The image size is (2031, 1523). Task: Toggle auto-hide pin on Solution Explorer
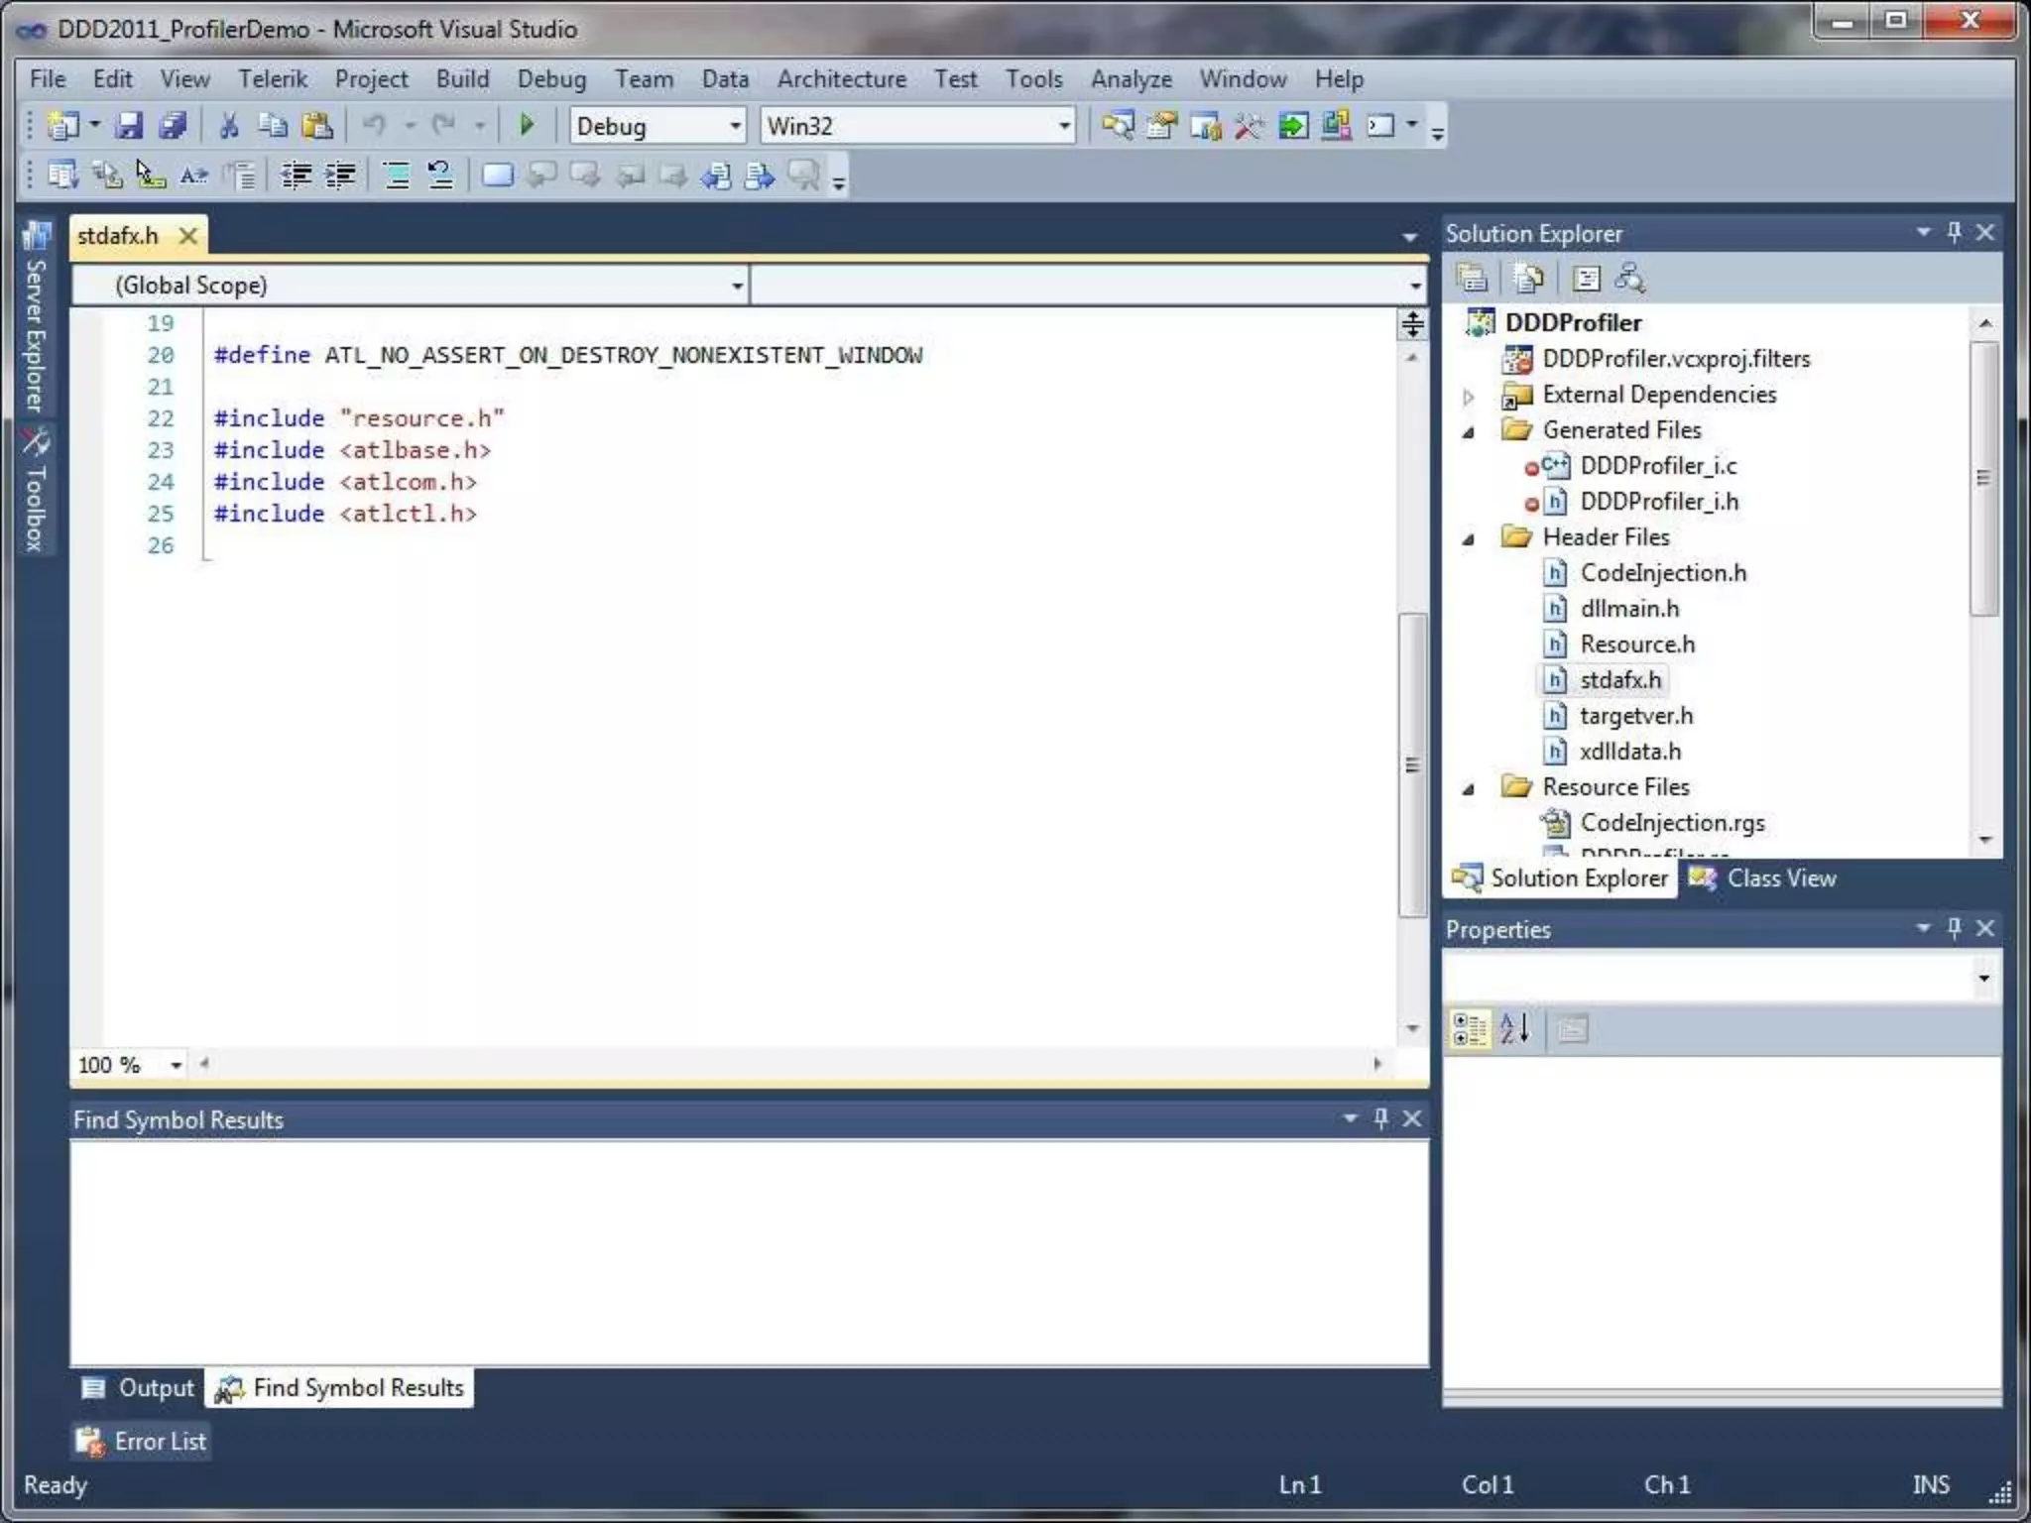1954,232
